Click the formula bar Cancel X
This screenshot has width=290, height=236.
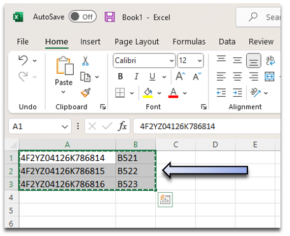(92, 127)
